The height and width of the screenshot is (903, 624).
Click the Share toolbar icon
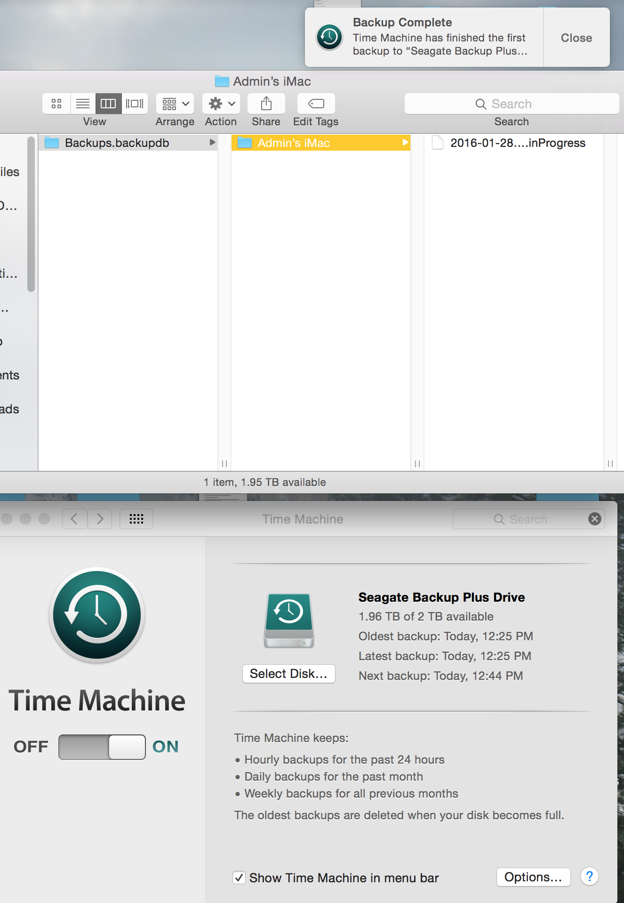coord(266,104)
